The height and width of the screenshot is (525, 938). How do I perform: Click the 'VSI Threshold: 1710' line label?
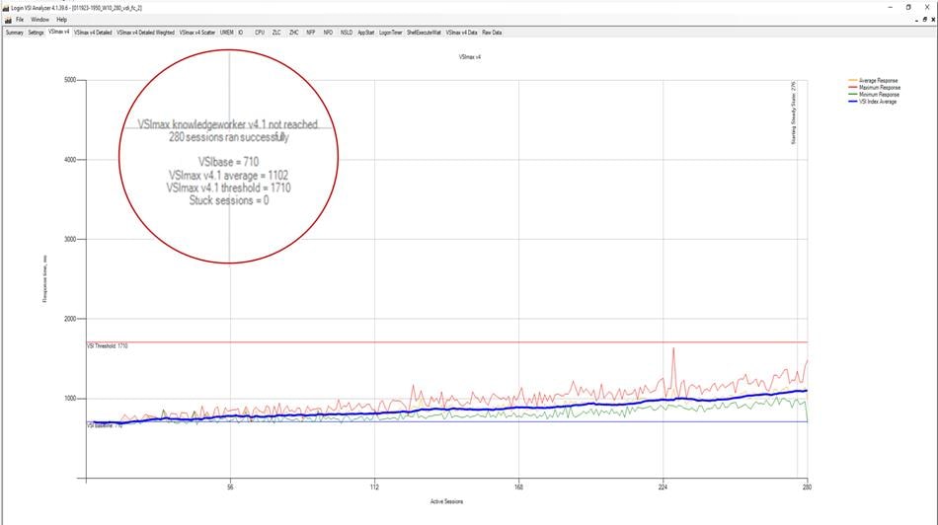point(108,346)
